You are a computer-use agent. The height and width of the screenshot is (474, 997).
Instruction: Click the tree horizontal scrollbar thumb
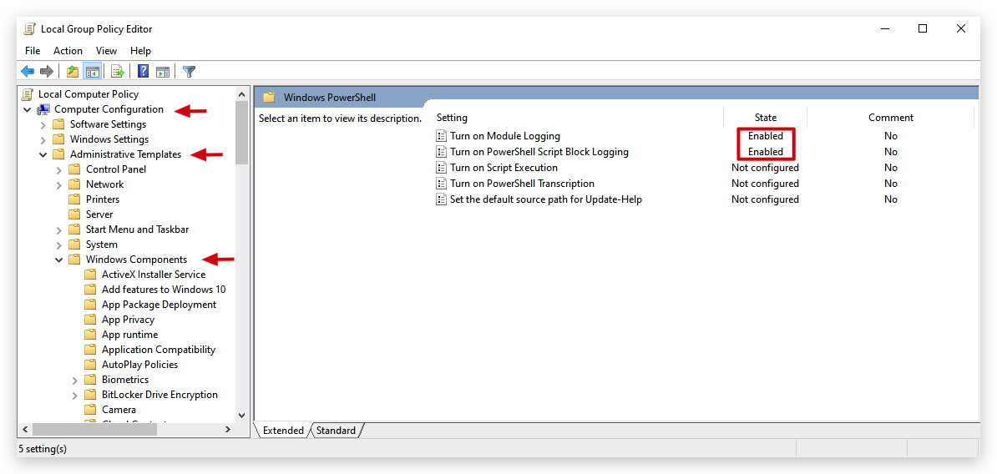[x=94, y=430]
